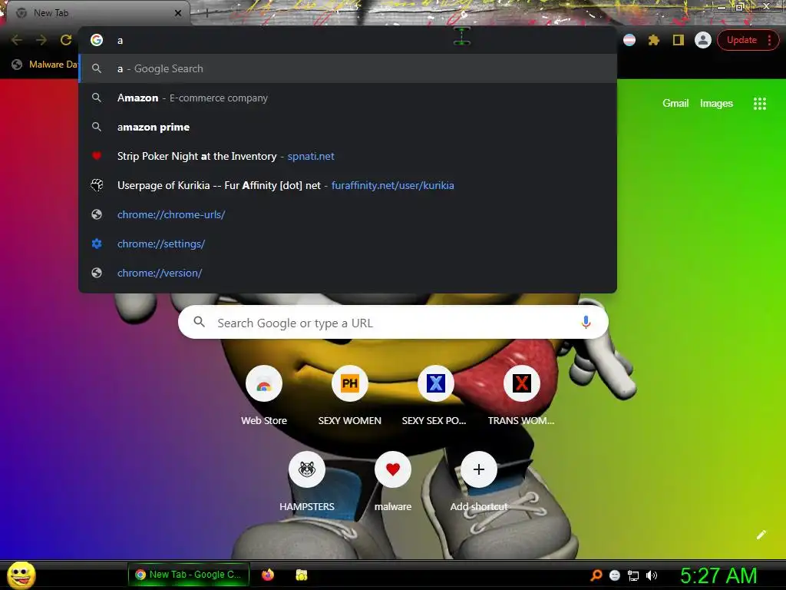This screenshot has height=590, width=786.
Task: Open the profile avatar icon
Action: pos(703,40)
